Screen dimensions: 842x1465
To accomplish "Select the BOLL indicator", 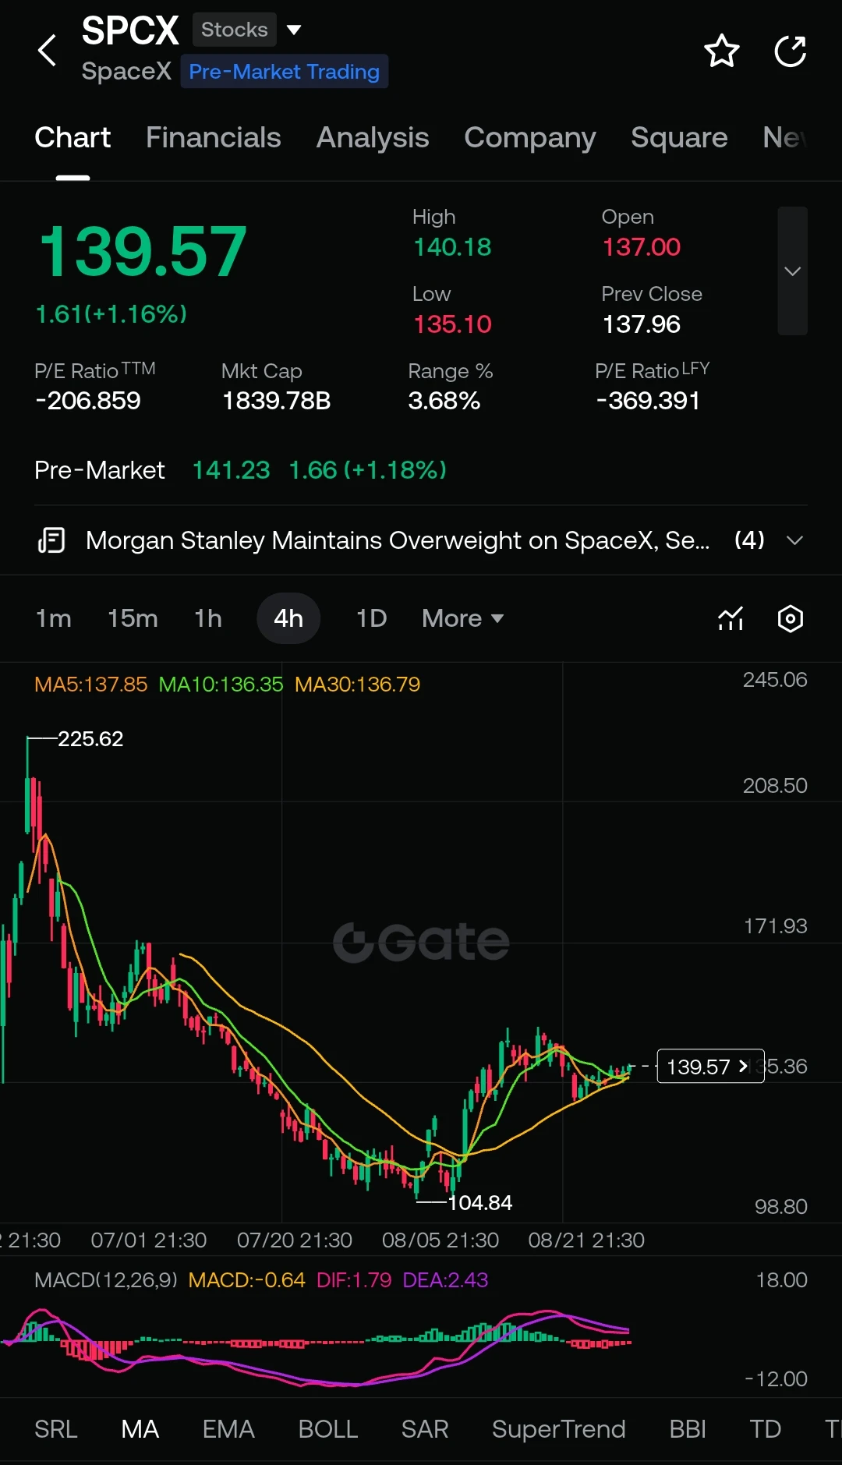I will click(x=328, y=1429).
